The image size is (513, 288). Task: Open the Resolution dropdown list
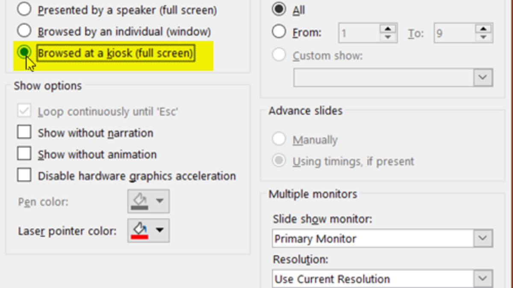coord(483,279)
